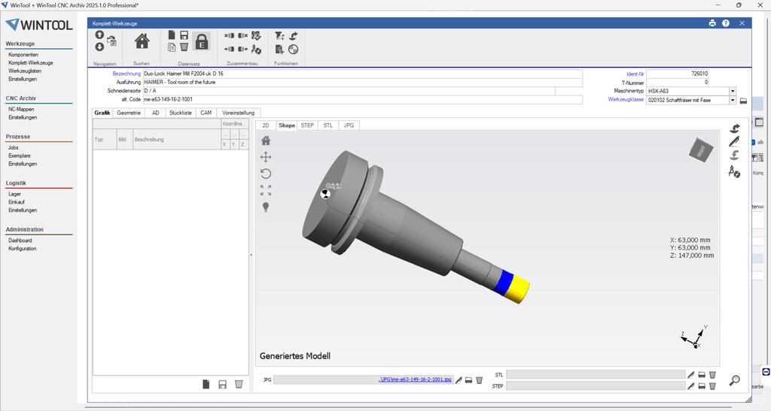Viewport: 771px width, 411px height.
Task: Open the Maschinentyp dropdown
Action: click(733, 91)
